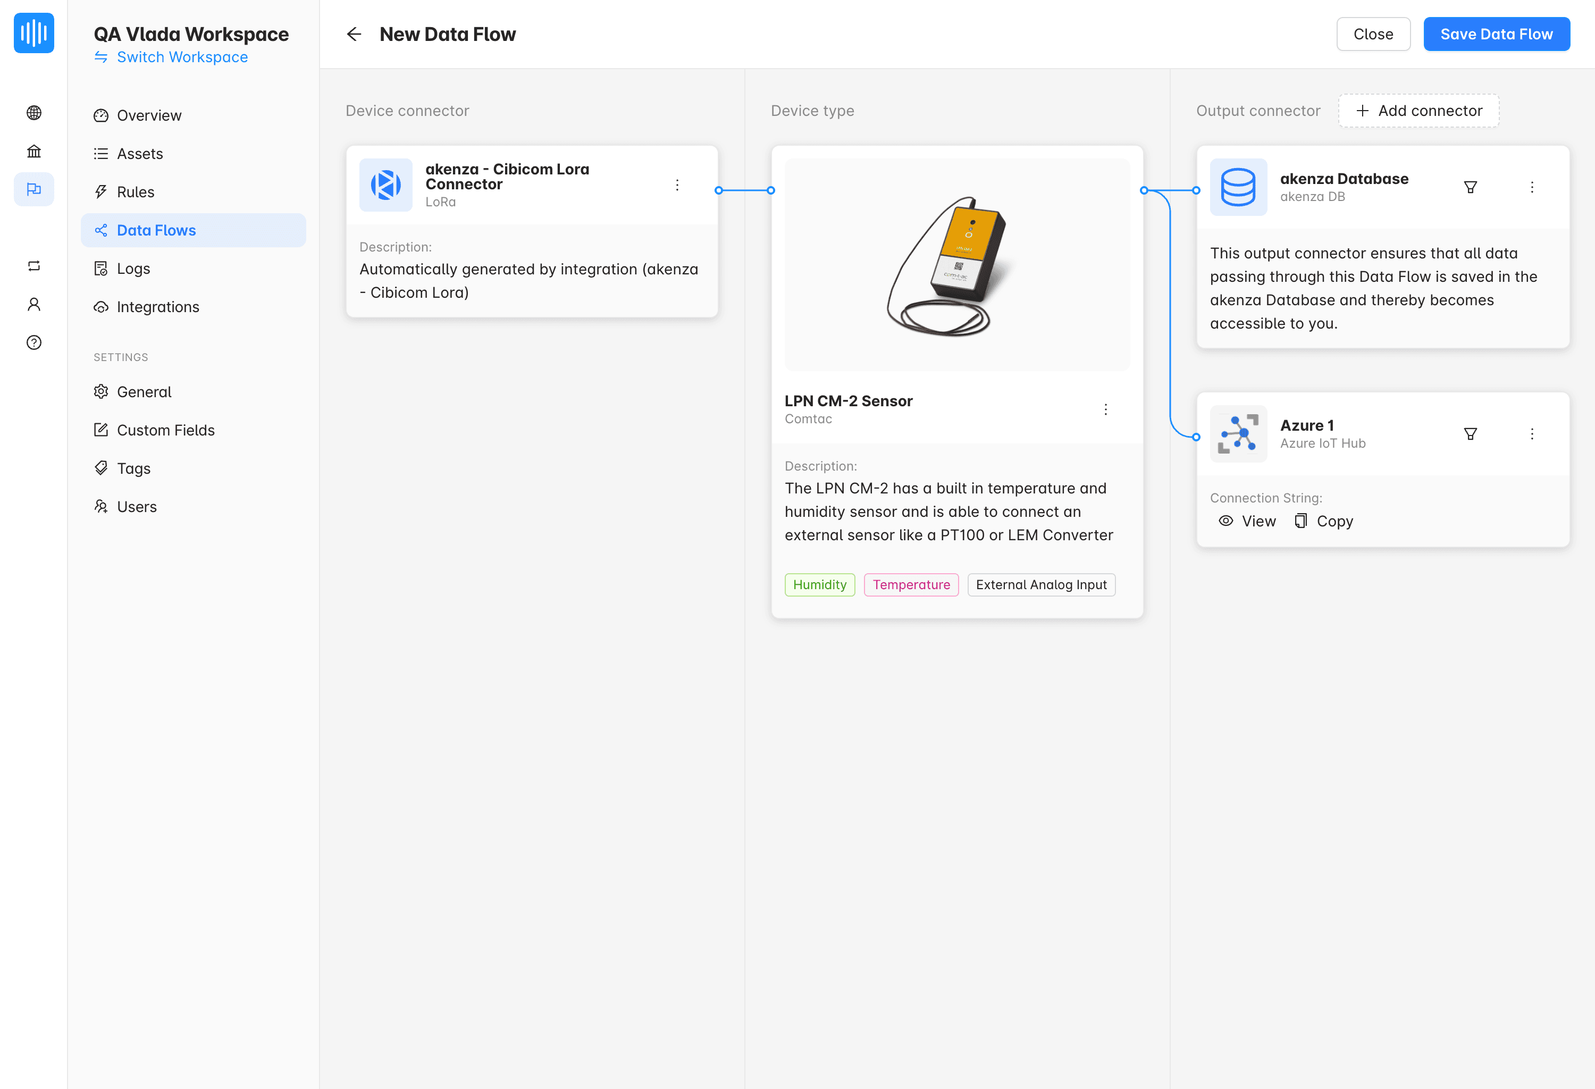Click the help question mark icon
The image size is (1595, 1089).
click(x=33, y=342)
